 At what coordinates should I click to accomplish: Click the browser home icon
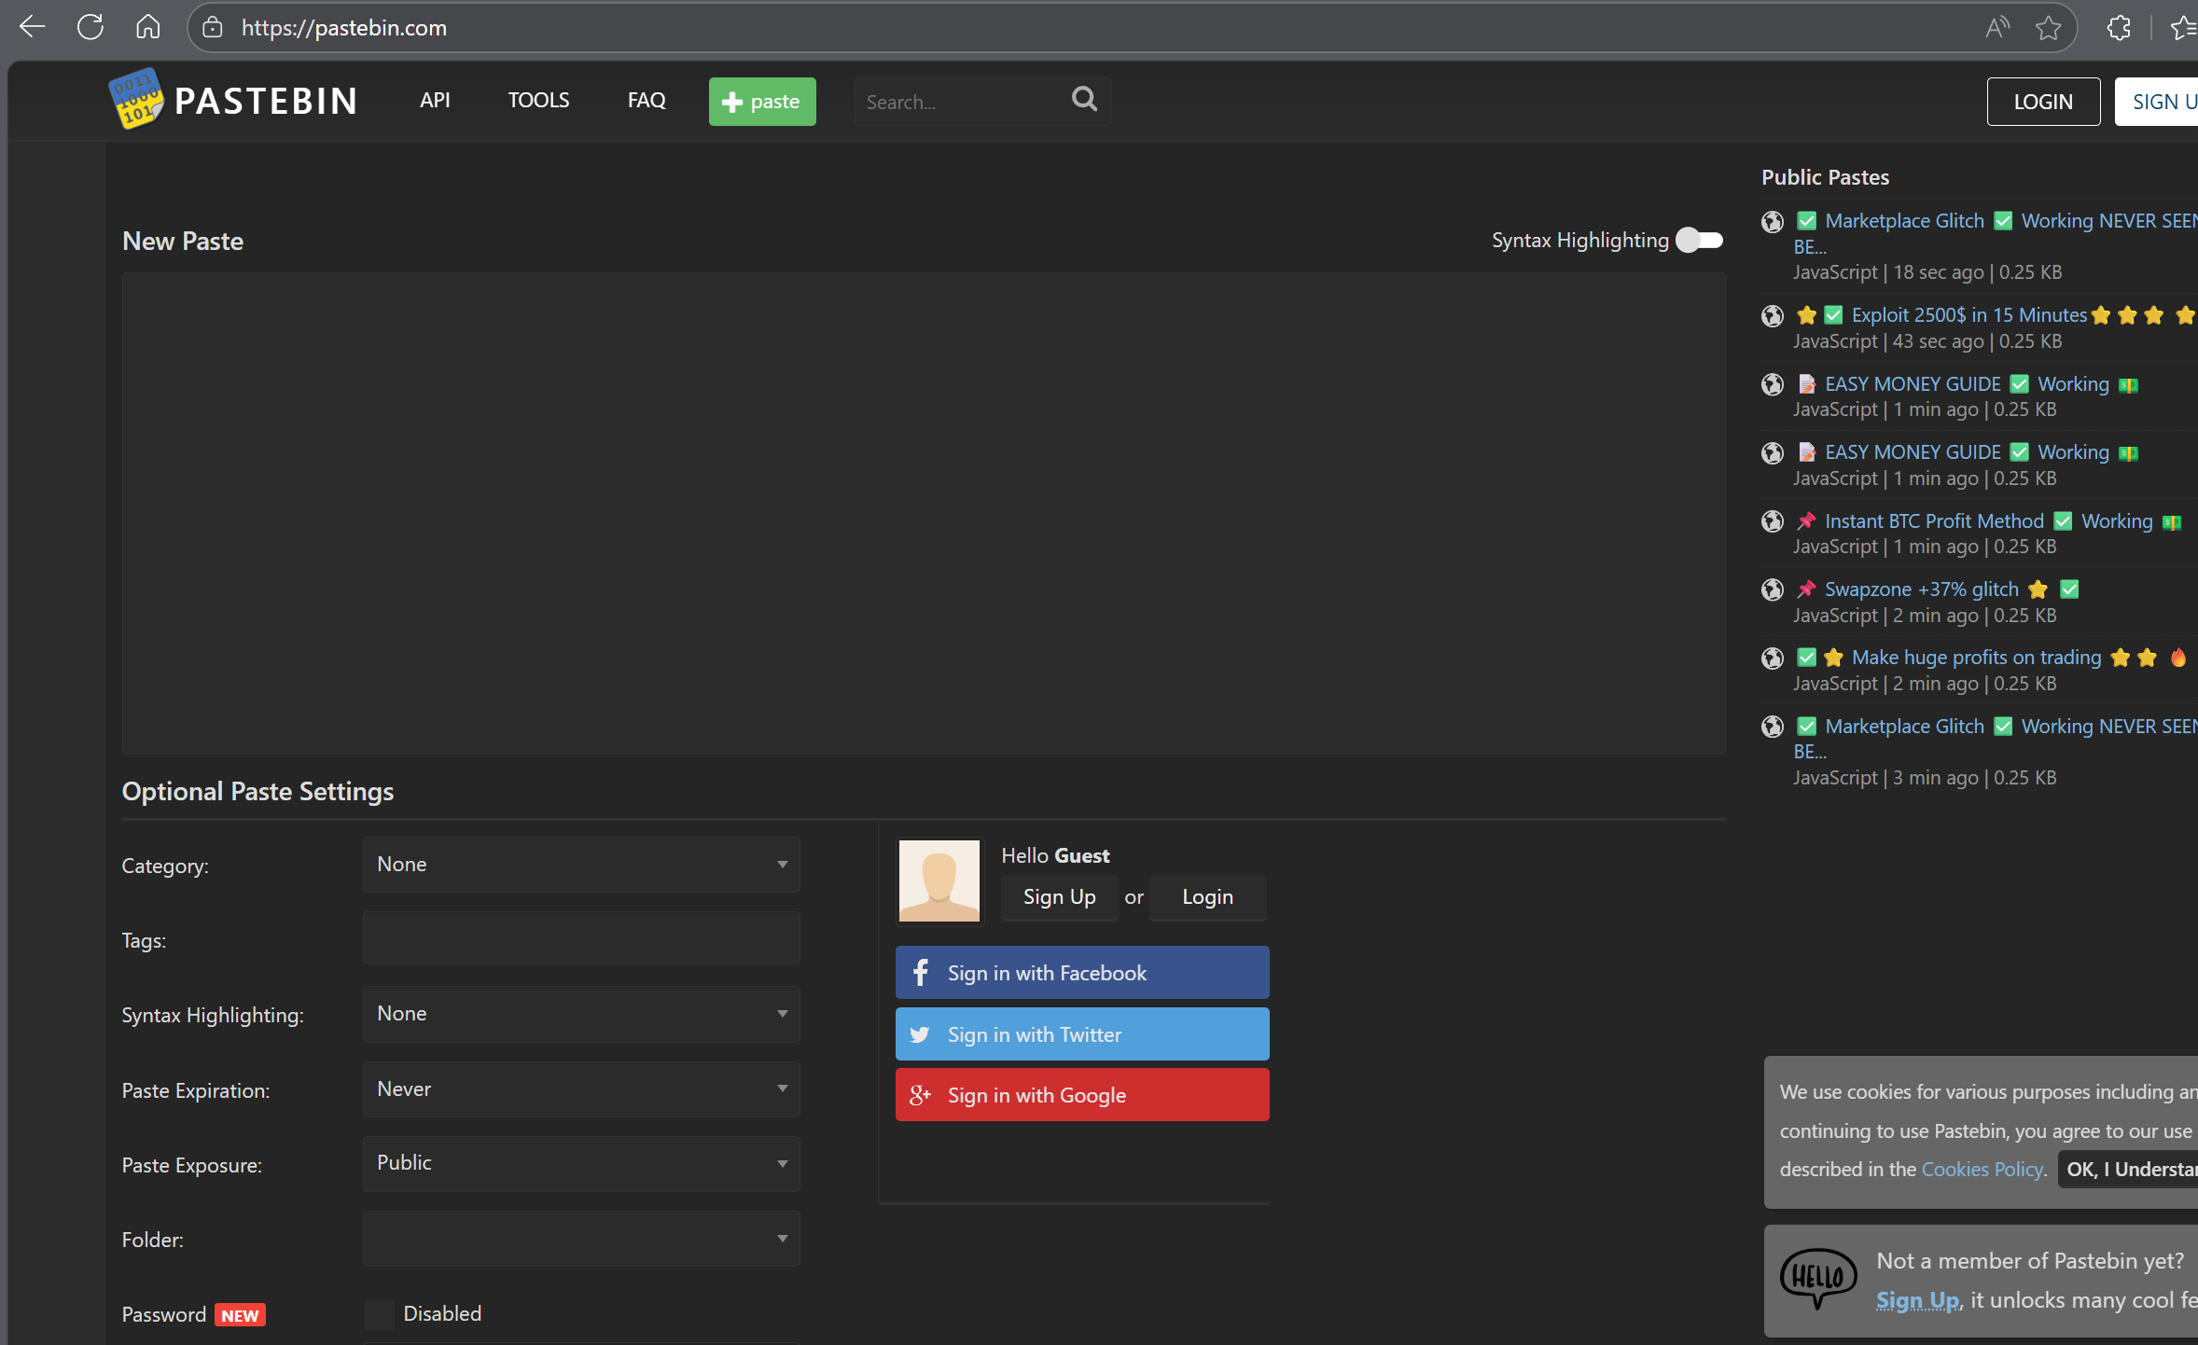(x=147, y=27)
